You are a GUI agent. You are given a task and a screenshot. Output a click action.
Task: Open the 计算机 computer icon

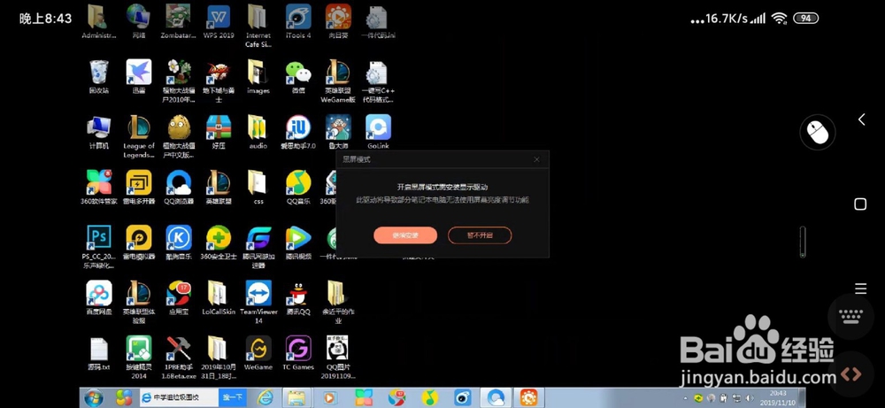tap(99, 132)
